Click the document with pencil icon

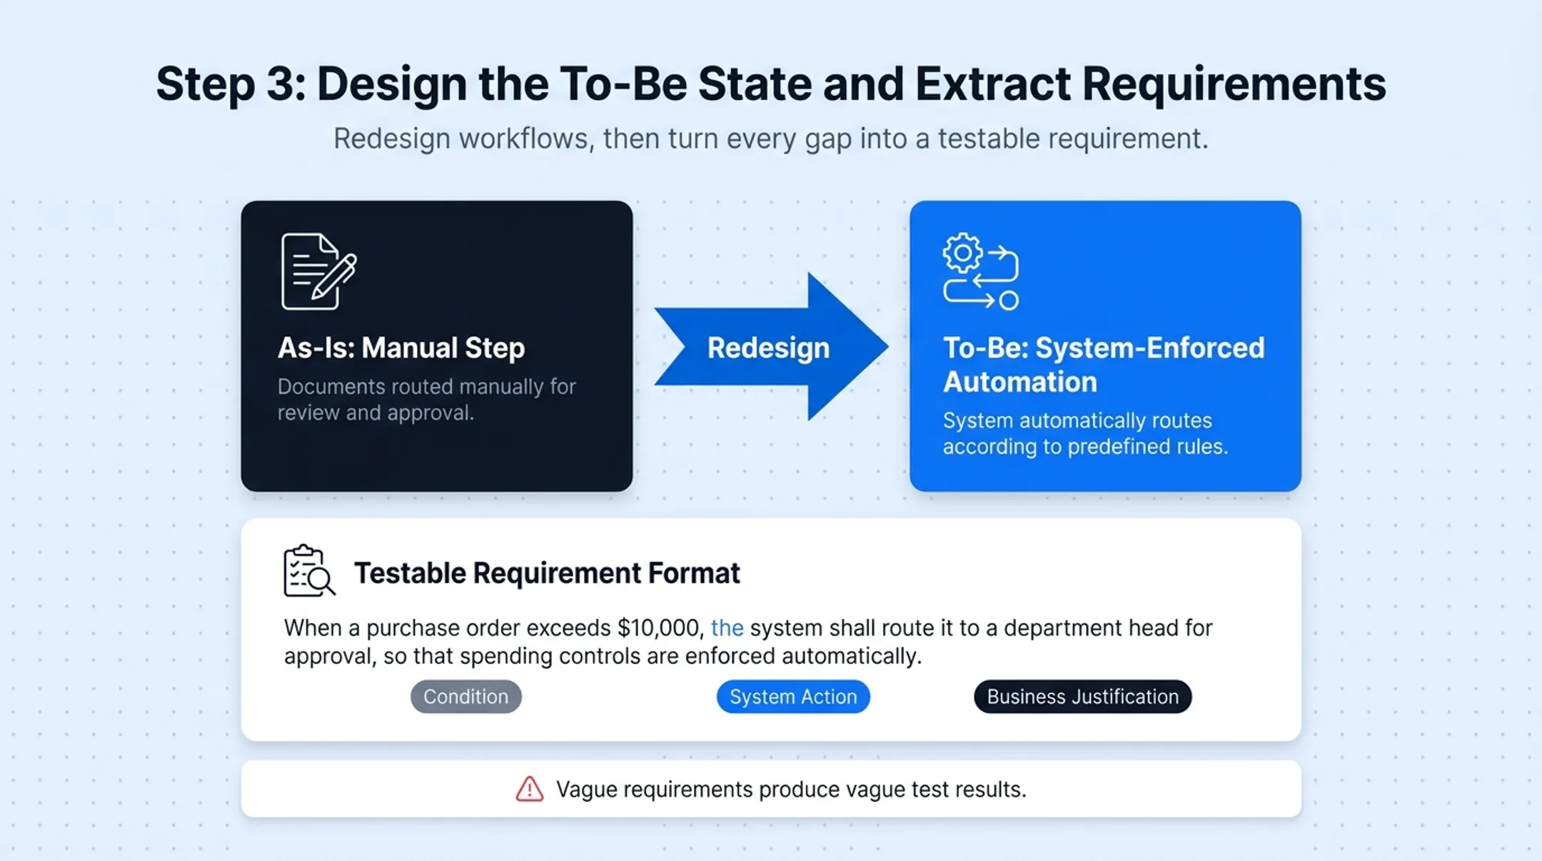point(318,271)
